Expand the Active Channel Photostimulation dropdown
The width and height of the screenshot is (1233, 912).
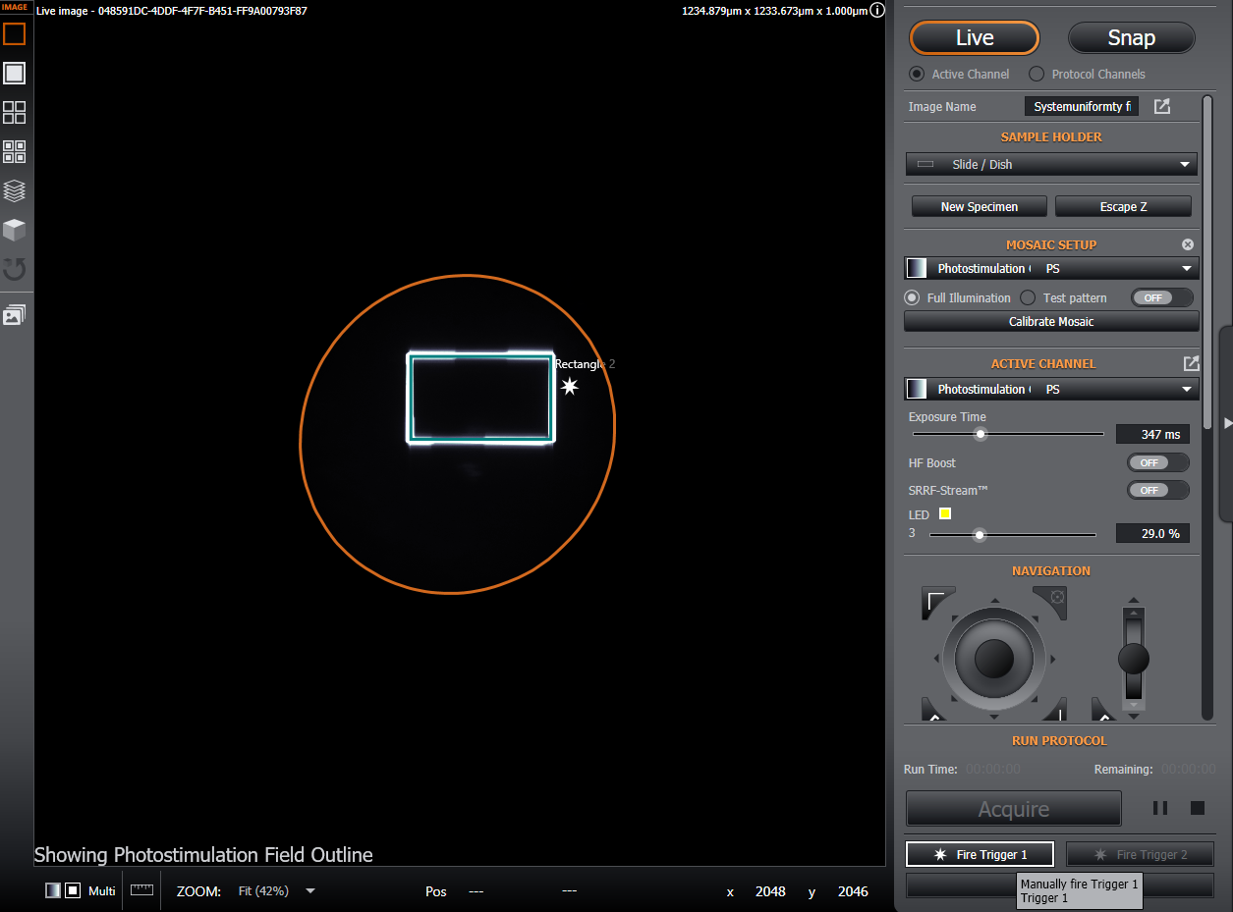tap(1051, 389)
